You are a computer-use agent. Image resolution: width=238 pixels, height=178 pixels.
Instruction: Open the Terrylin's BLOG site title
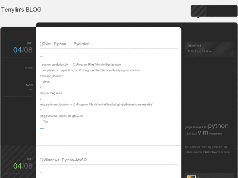point(21,10)
